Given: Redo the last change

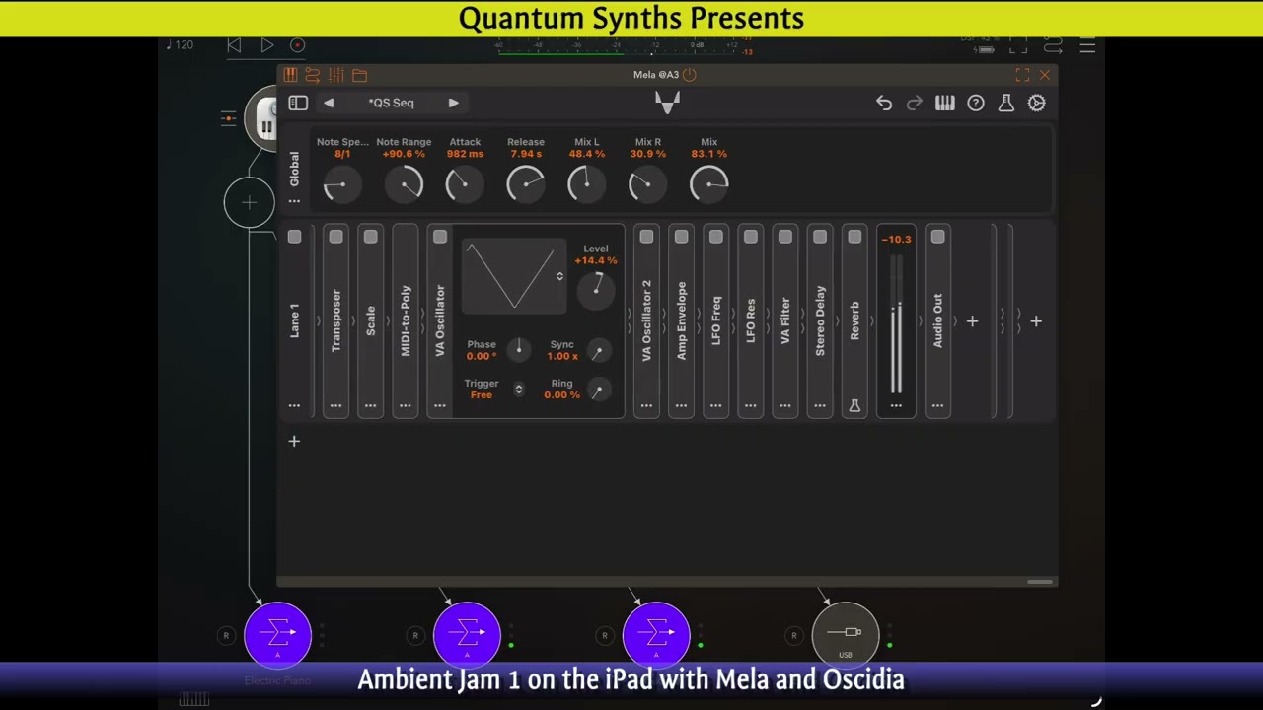Looking at the screenshot, I should [x=915, y=103].
